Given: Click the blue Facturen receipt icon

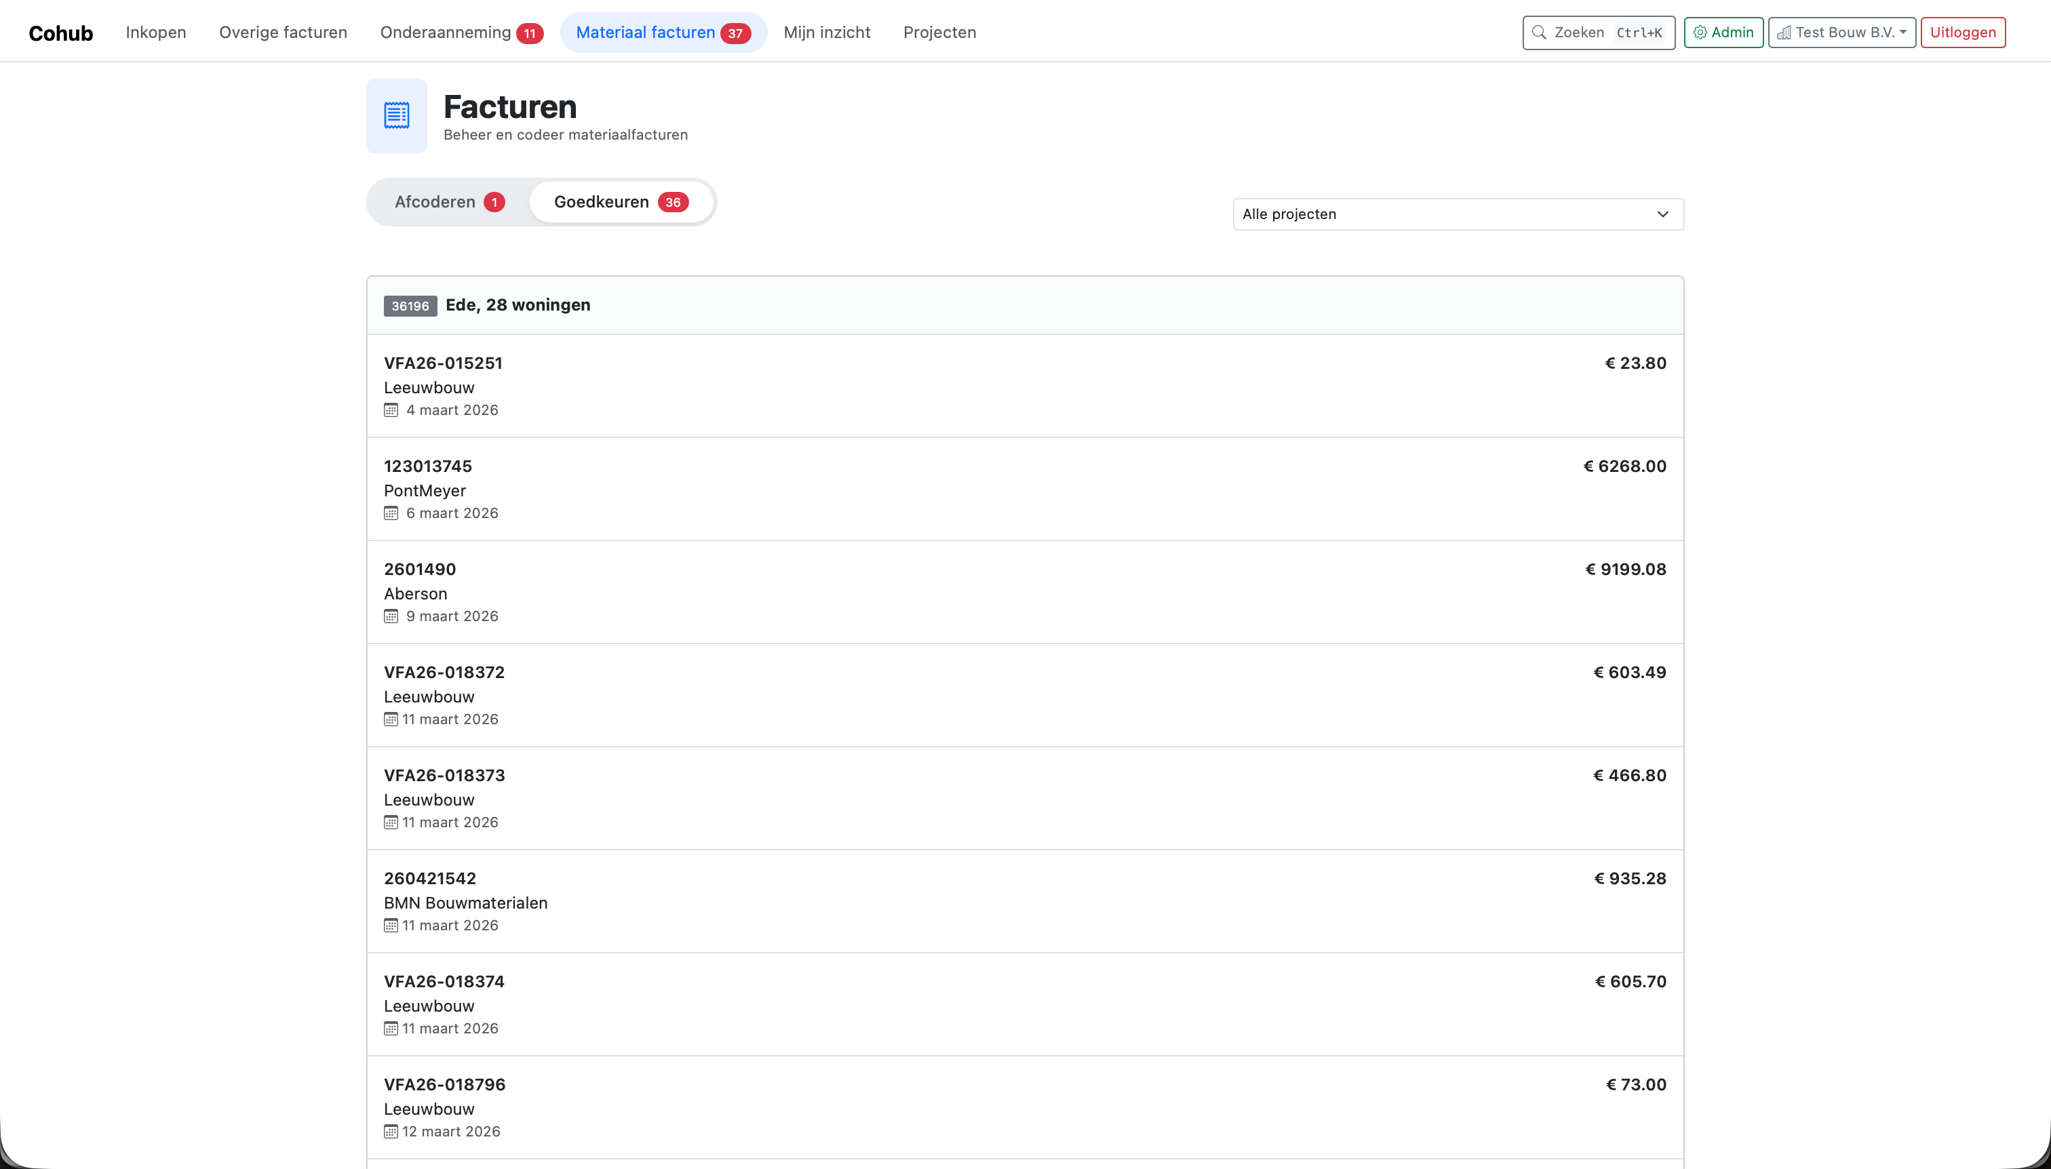Looking at the screenshot, I should point(397,116).
